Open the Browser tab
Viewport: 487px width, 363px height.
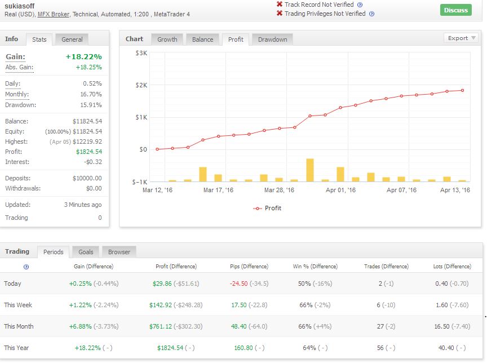click(x=119, y=252)
